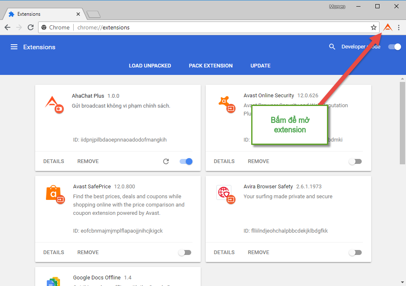Click the AhaChat Plus extension name
Viewport: 406px width, 286px height.
(88, 96)
